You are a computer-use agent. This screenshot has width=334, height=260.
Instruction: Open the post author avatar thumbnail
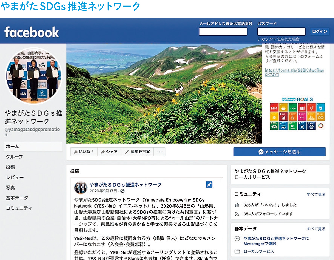(x=81, y=188)
